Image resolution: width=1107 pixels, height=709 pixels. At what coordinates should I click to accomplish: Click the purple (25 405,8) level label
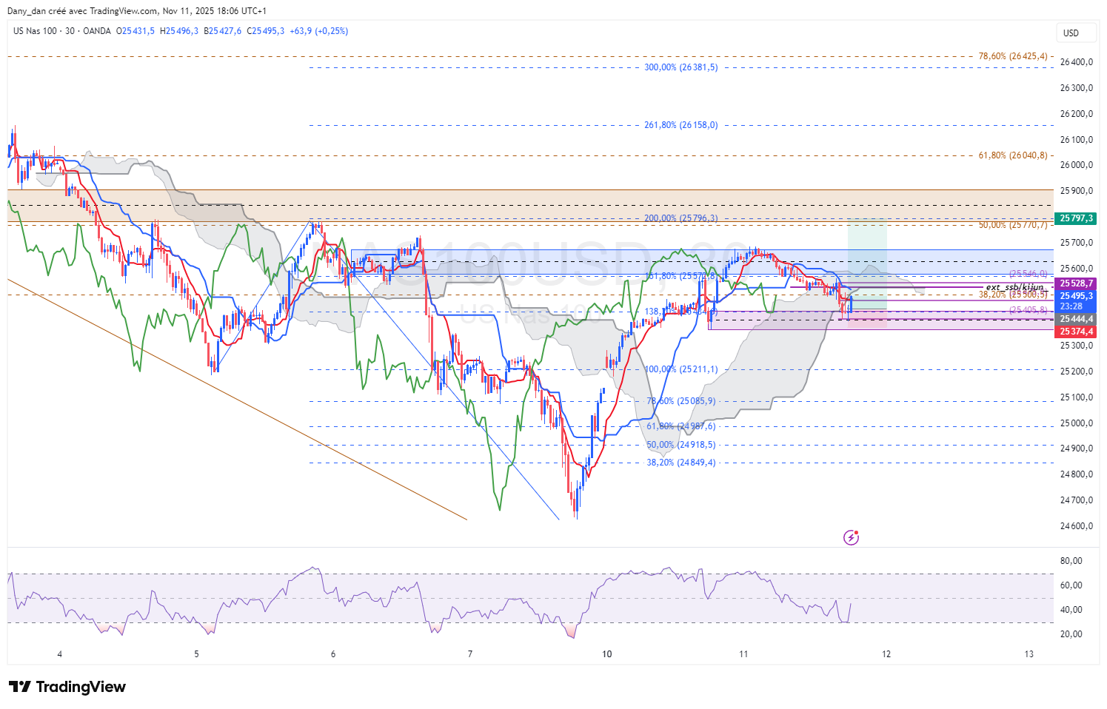coord(1029,310)
